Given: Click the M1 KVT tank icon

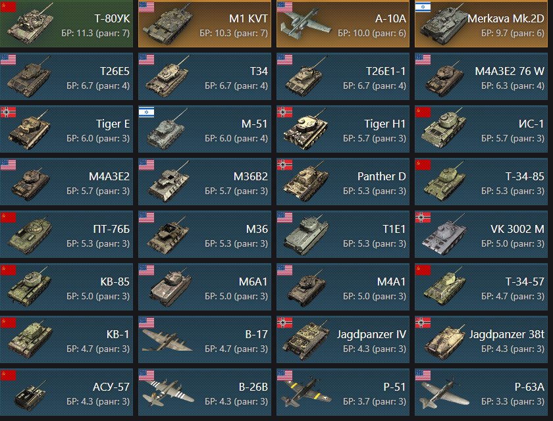Looking at the screenshot, I should [168, 24].
